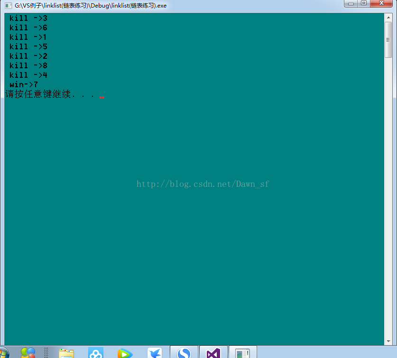
Task: Click the scrollbar up arrow
Action: pyautogui.click(x=388, y=18)
